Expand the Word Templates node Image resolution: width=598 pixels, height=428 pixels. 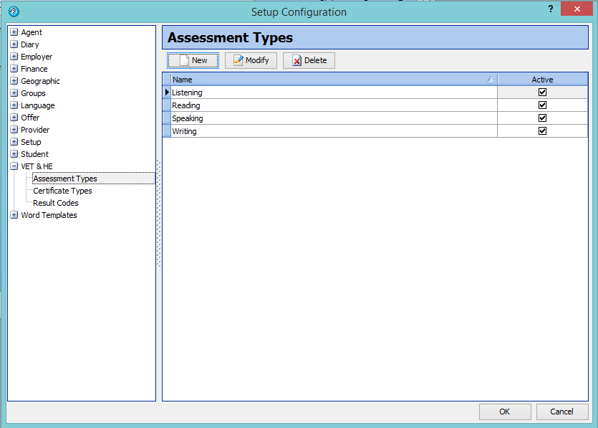click(x=14, y=215)
